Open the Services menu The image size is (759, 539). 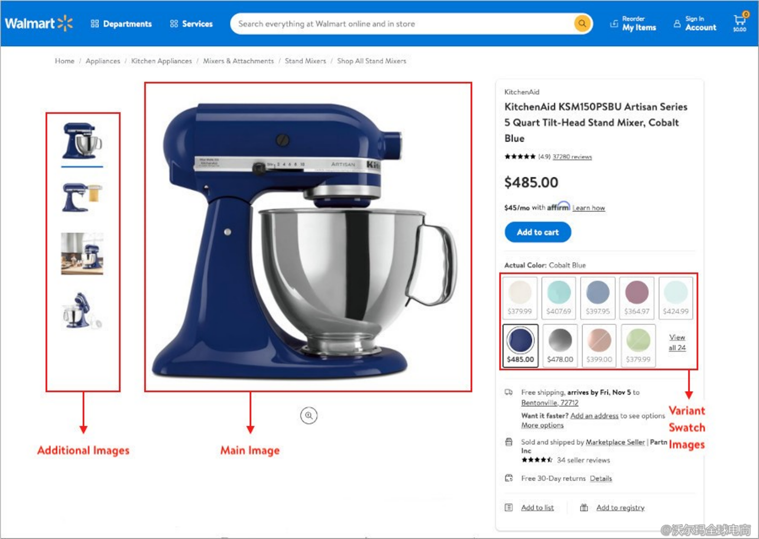coord(192,24)
